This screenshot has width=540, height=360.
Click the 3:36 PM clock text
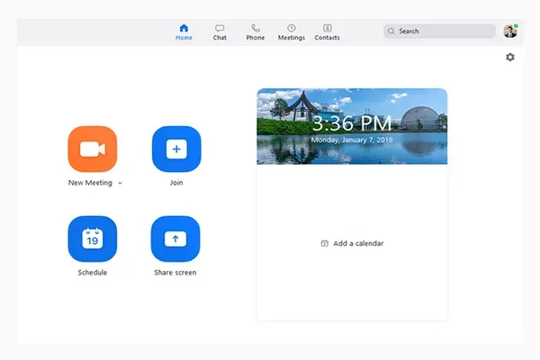[352, 123]
